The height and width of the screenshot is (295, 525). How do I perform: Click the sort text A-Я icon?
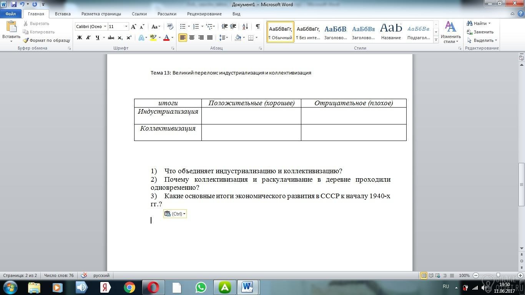coord(245,27)
